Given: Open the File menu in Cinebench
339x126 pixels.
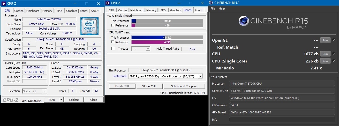Looking at the screenshot, I should coord(213,8).
